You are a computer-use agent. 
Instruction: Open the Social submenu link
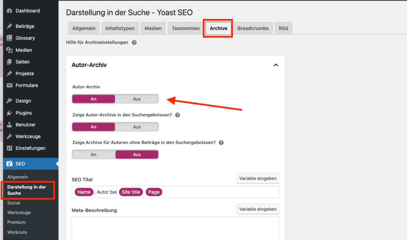point(14,203)
